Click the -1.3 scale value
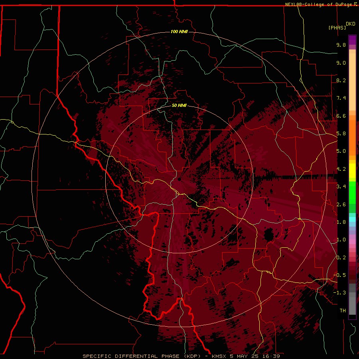Screen dimensions: 359x359 coord(339,293)
